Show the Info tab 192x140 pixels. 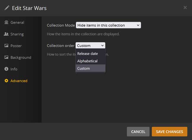pos(14,69)
